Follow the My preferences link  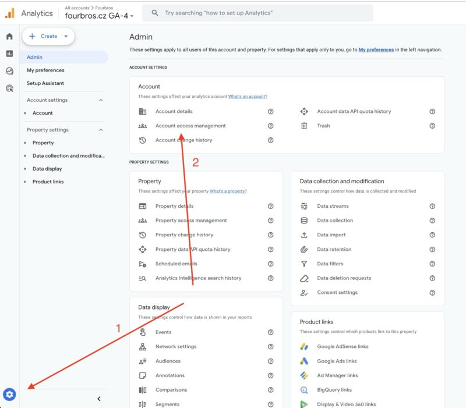click(x=376, y=49)
